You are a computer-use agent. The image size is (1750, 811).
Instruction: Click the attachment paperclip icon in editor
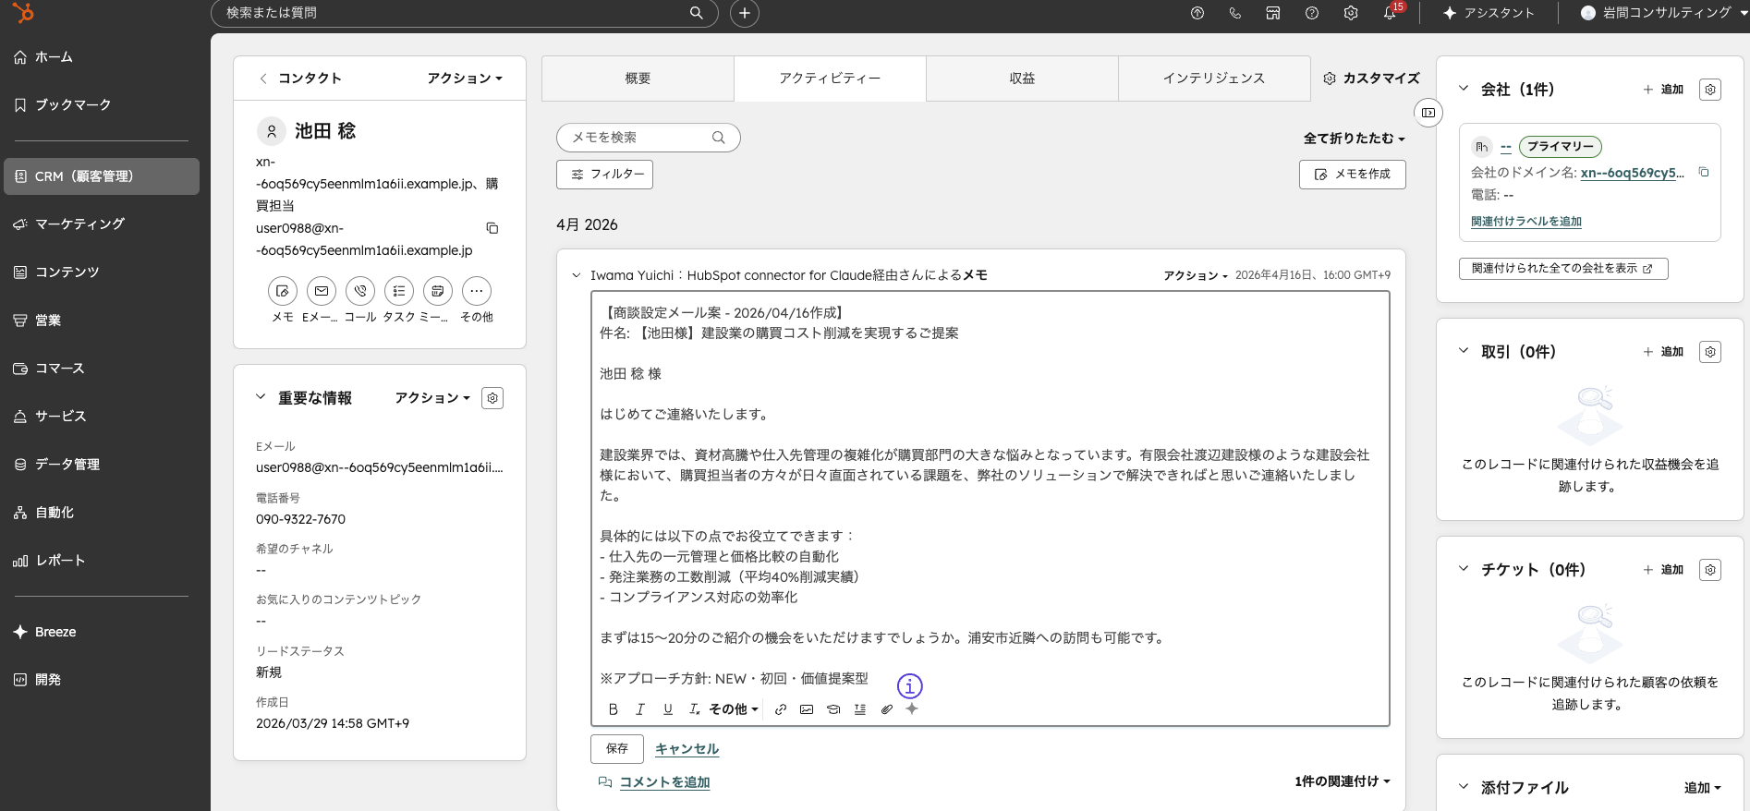[886, 709]
